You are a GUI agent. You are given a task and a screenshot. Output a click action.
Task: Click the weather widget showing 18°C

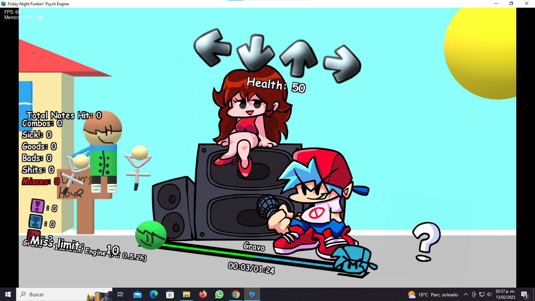[433, 294]
